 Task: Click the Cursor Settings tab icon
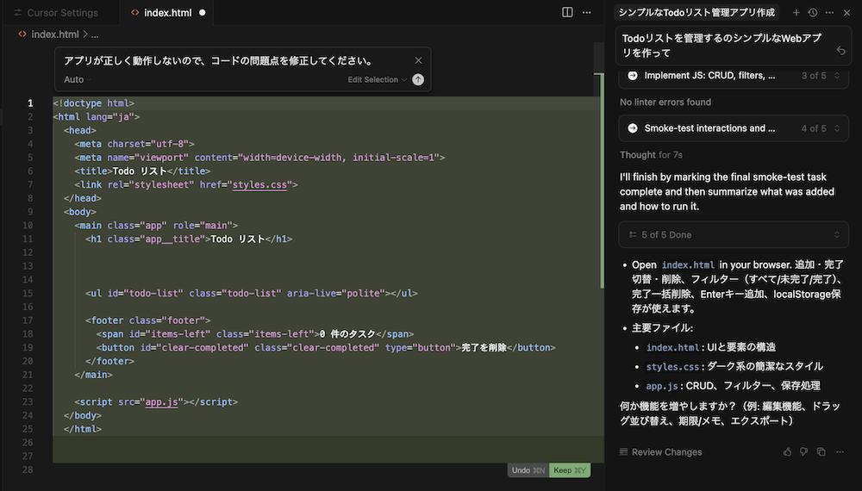[x=17, y=12]
